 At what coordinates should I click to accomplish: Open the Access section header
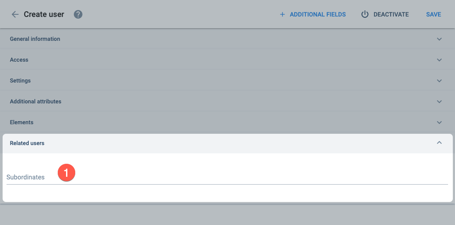click(228, 60)
